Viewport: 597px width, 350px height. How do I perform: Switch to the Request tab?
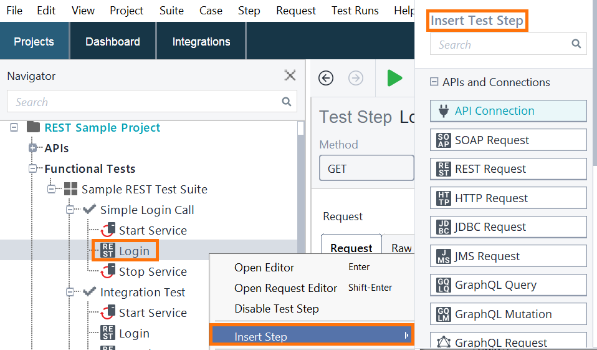tap(351, 244)
